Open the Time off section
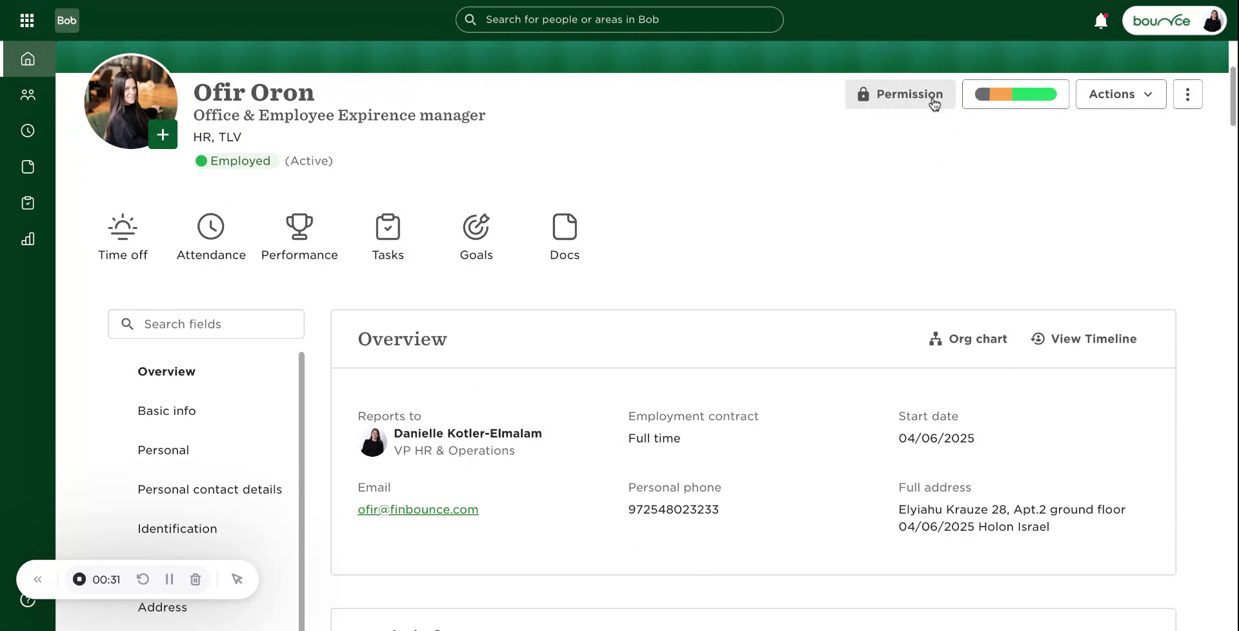This screenshot has height=631, width=1239. click(x=123, y=237)
